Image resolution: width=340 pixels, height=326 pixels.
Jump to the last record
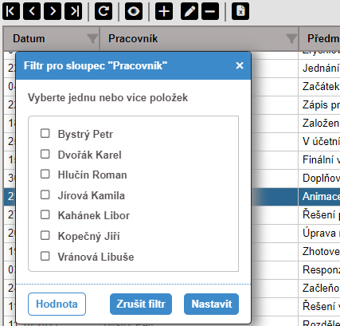click(x=73, y=11)
